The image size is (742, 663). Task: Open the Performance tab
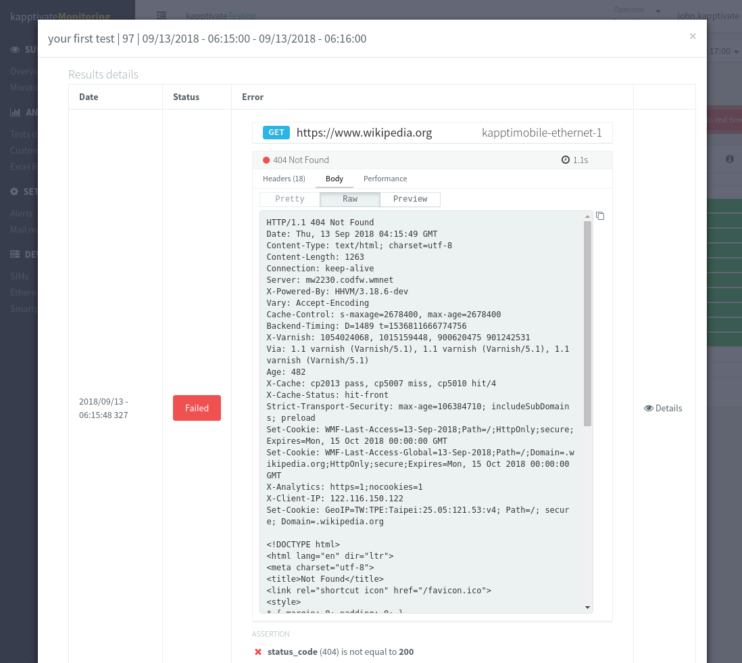pyautogui.click(x=385, y=179)
